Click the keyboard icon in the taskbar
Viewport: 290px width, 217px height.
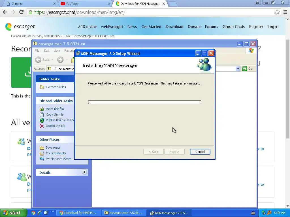tap(253, 213)
